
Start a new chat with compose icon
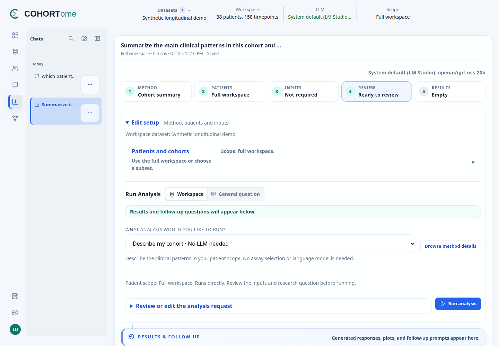(x=84, y=38)
